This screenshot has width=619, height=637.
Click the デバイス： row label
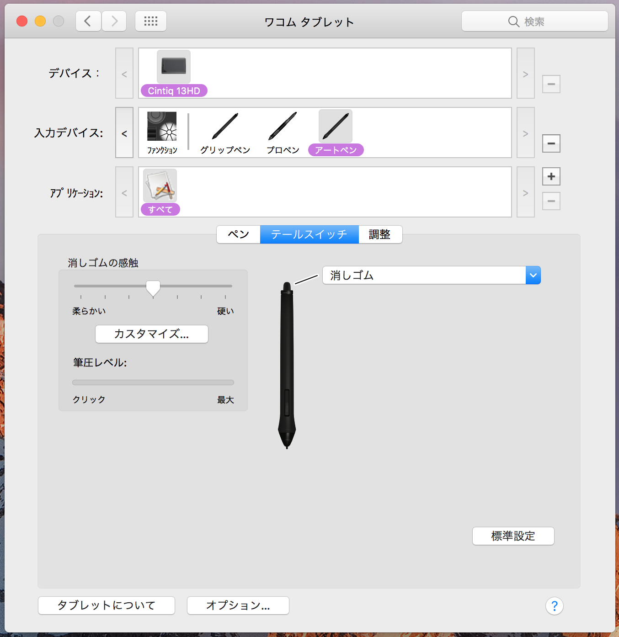[74, 73]
